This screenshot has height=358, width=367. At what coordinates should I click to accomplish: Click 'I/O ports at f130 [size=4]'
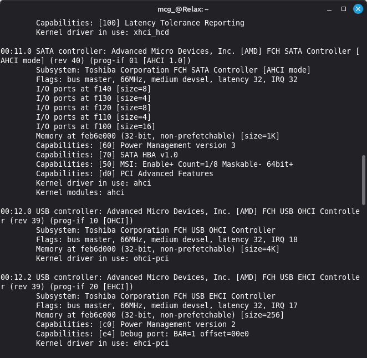pyautogui.click(x=93, y=98)
